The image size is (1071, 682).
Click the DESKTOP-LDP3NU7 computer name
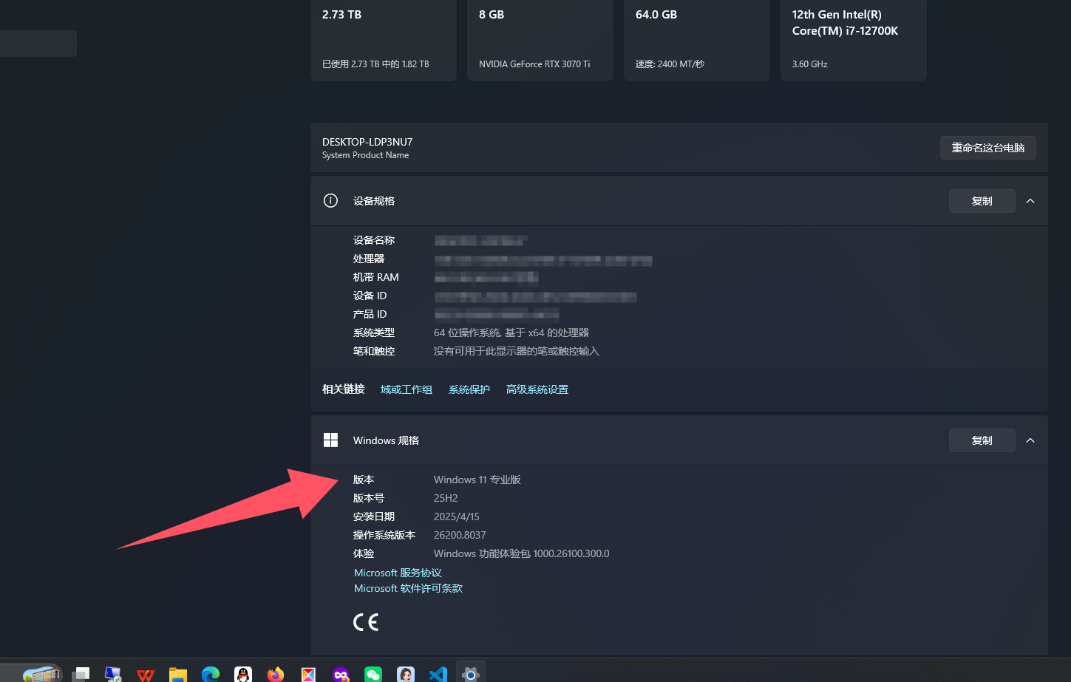(367, 142)
